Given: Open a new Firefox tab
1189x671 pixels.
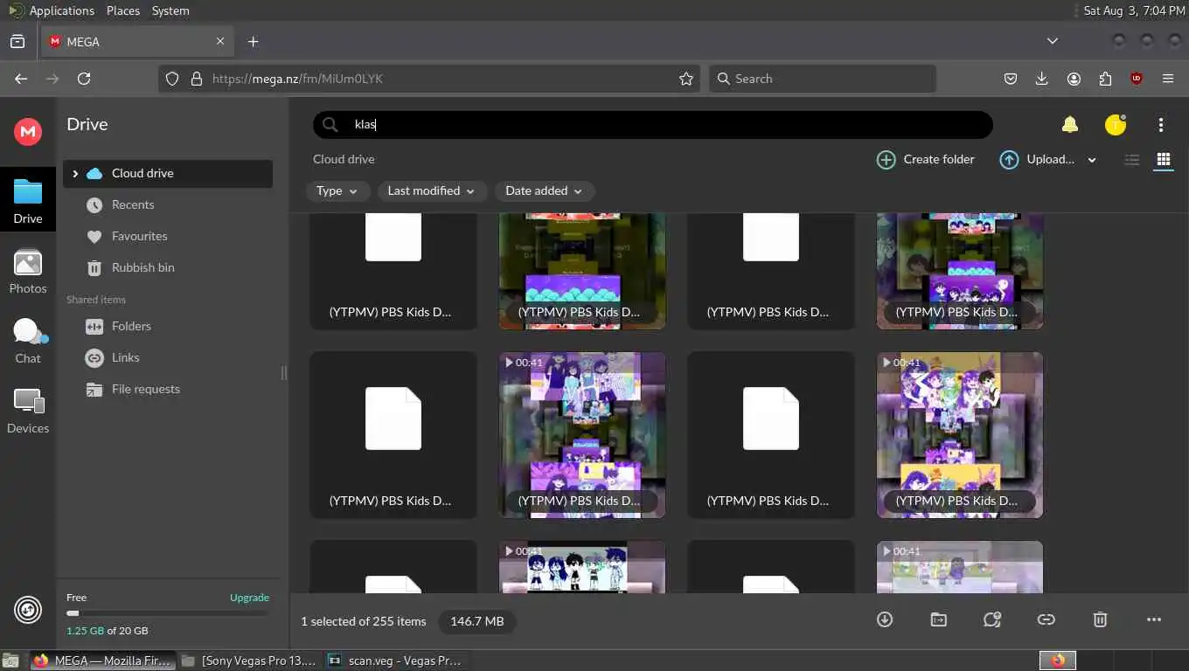Looking at the screenshot, I should pos(253,41).
